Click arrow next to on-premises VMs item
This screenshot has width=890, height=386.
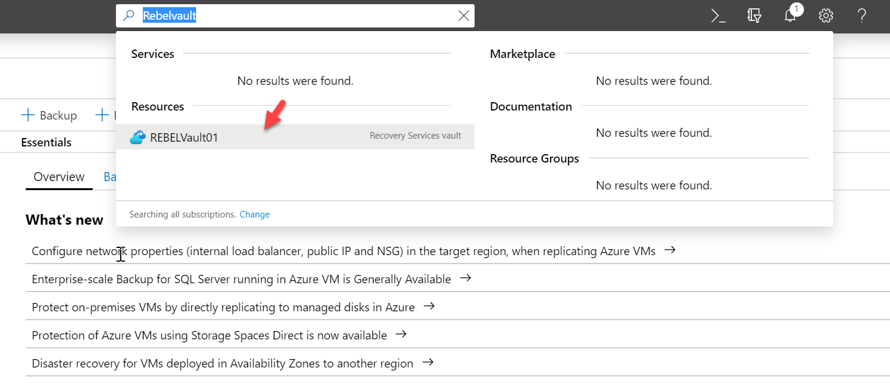429,307
